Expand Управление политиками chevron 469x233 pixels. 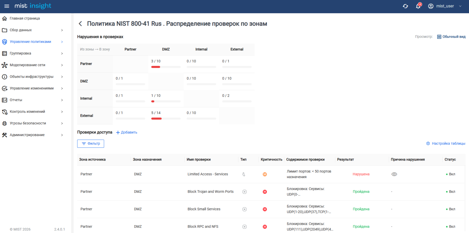[62, 42]
